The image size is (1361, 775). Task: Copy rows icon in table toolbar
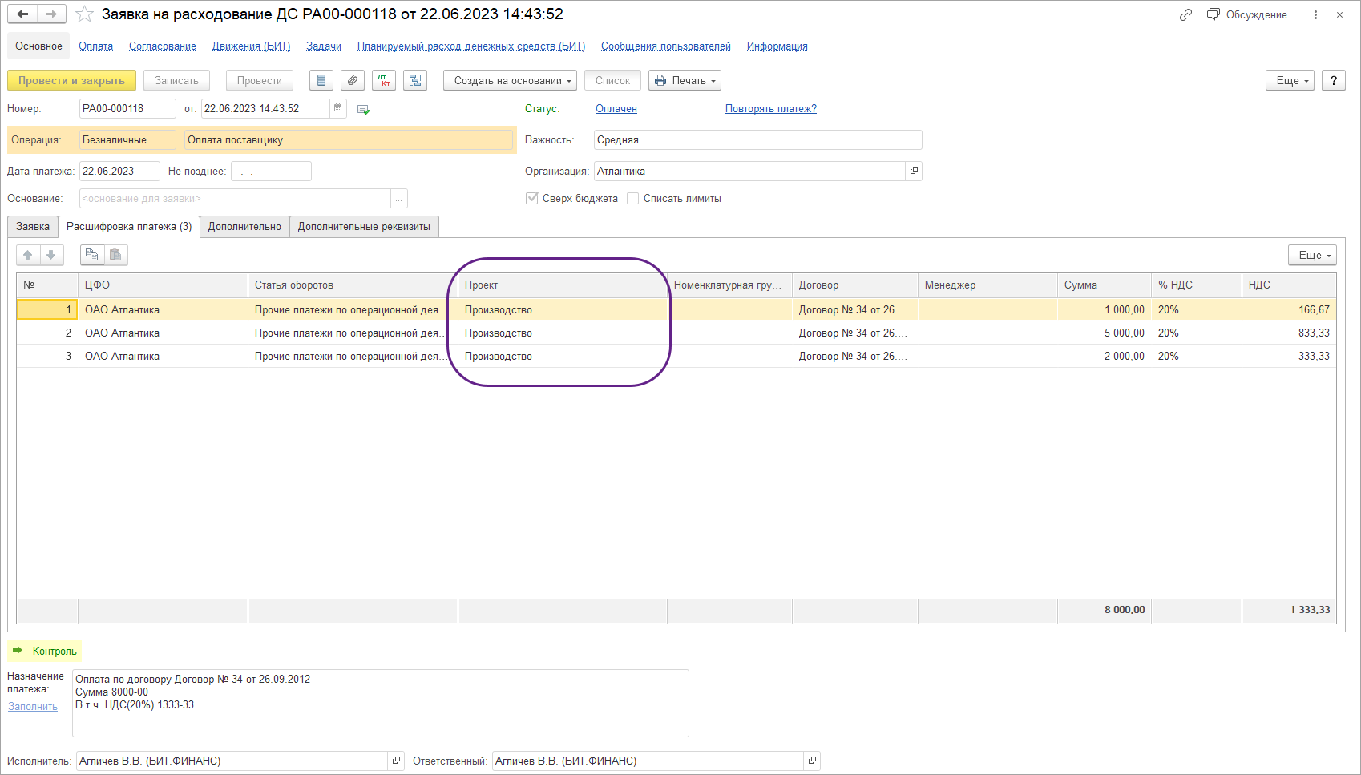[x=92, y=255]
